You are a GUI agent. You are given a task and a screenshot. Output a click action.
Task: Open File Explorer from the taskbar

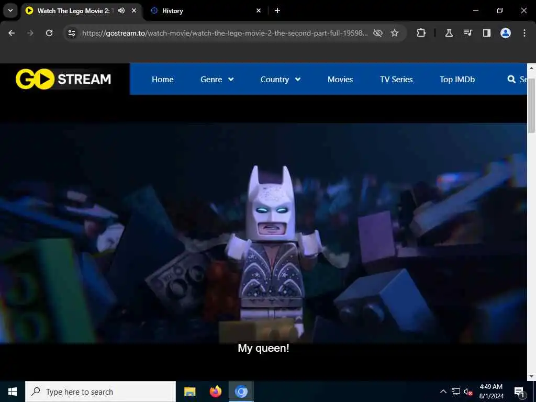coord(189,392)
